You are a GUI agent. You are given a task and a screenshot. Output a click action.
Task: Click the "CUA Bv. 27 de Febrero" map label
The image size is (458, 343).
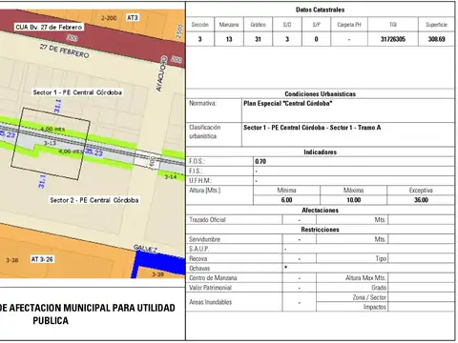tap(49, 27)
